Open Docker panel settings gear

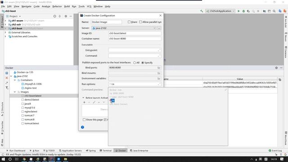[276, 68]
